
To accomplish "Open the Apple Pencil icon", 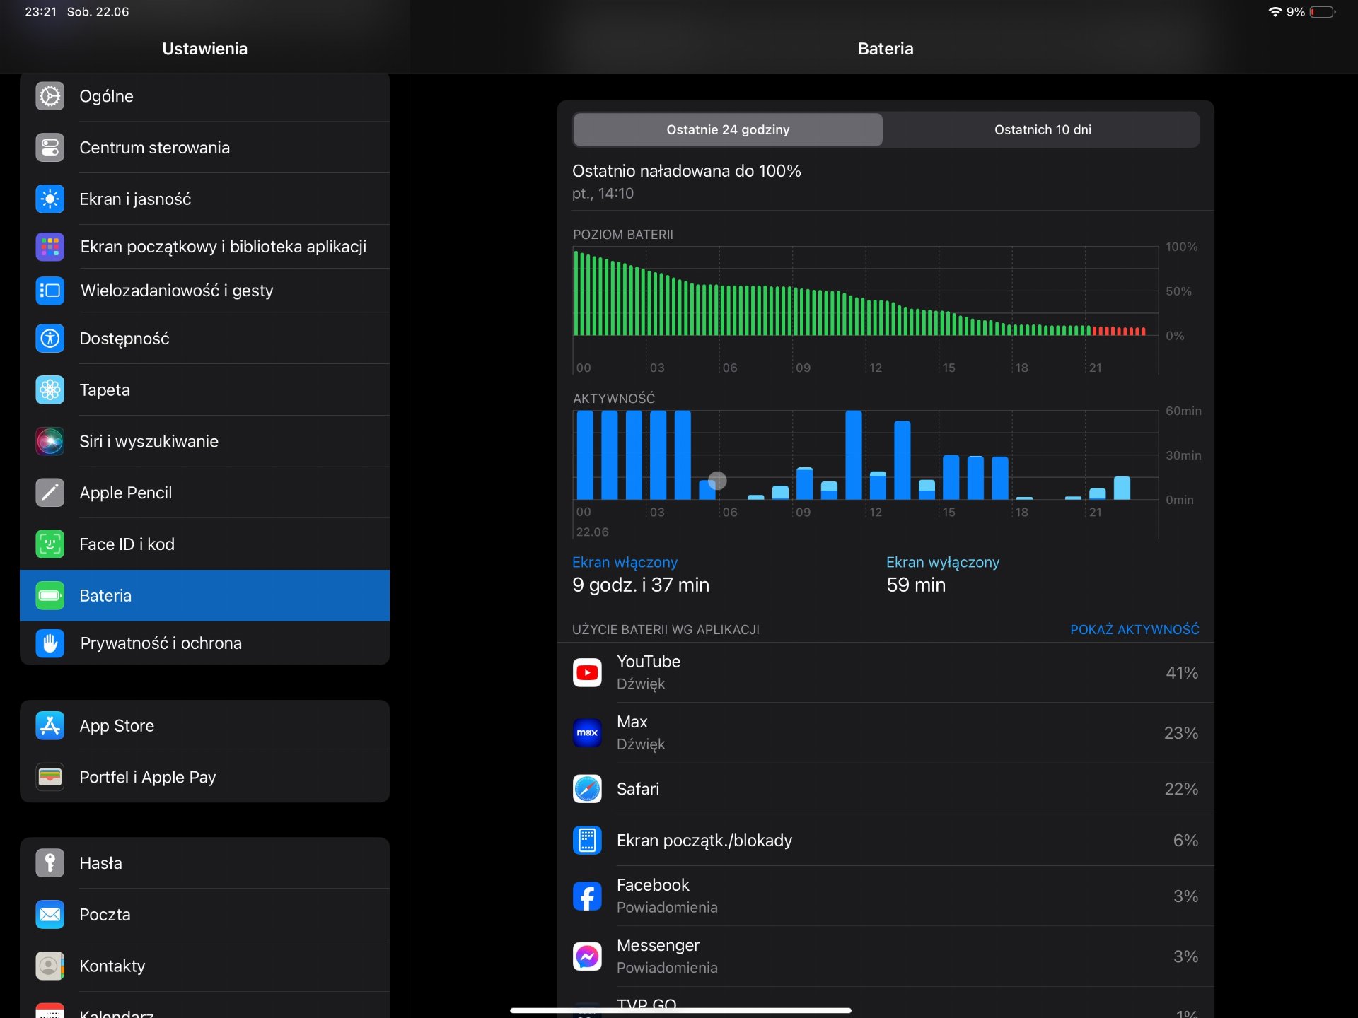I will pyautogui.click(x=50, y=493).
